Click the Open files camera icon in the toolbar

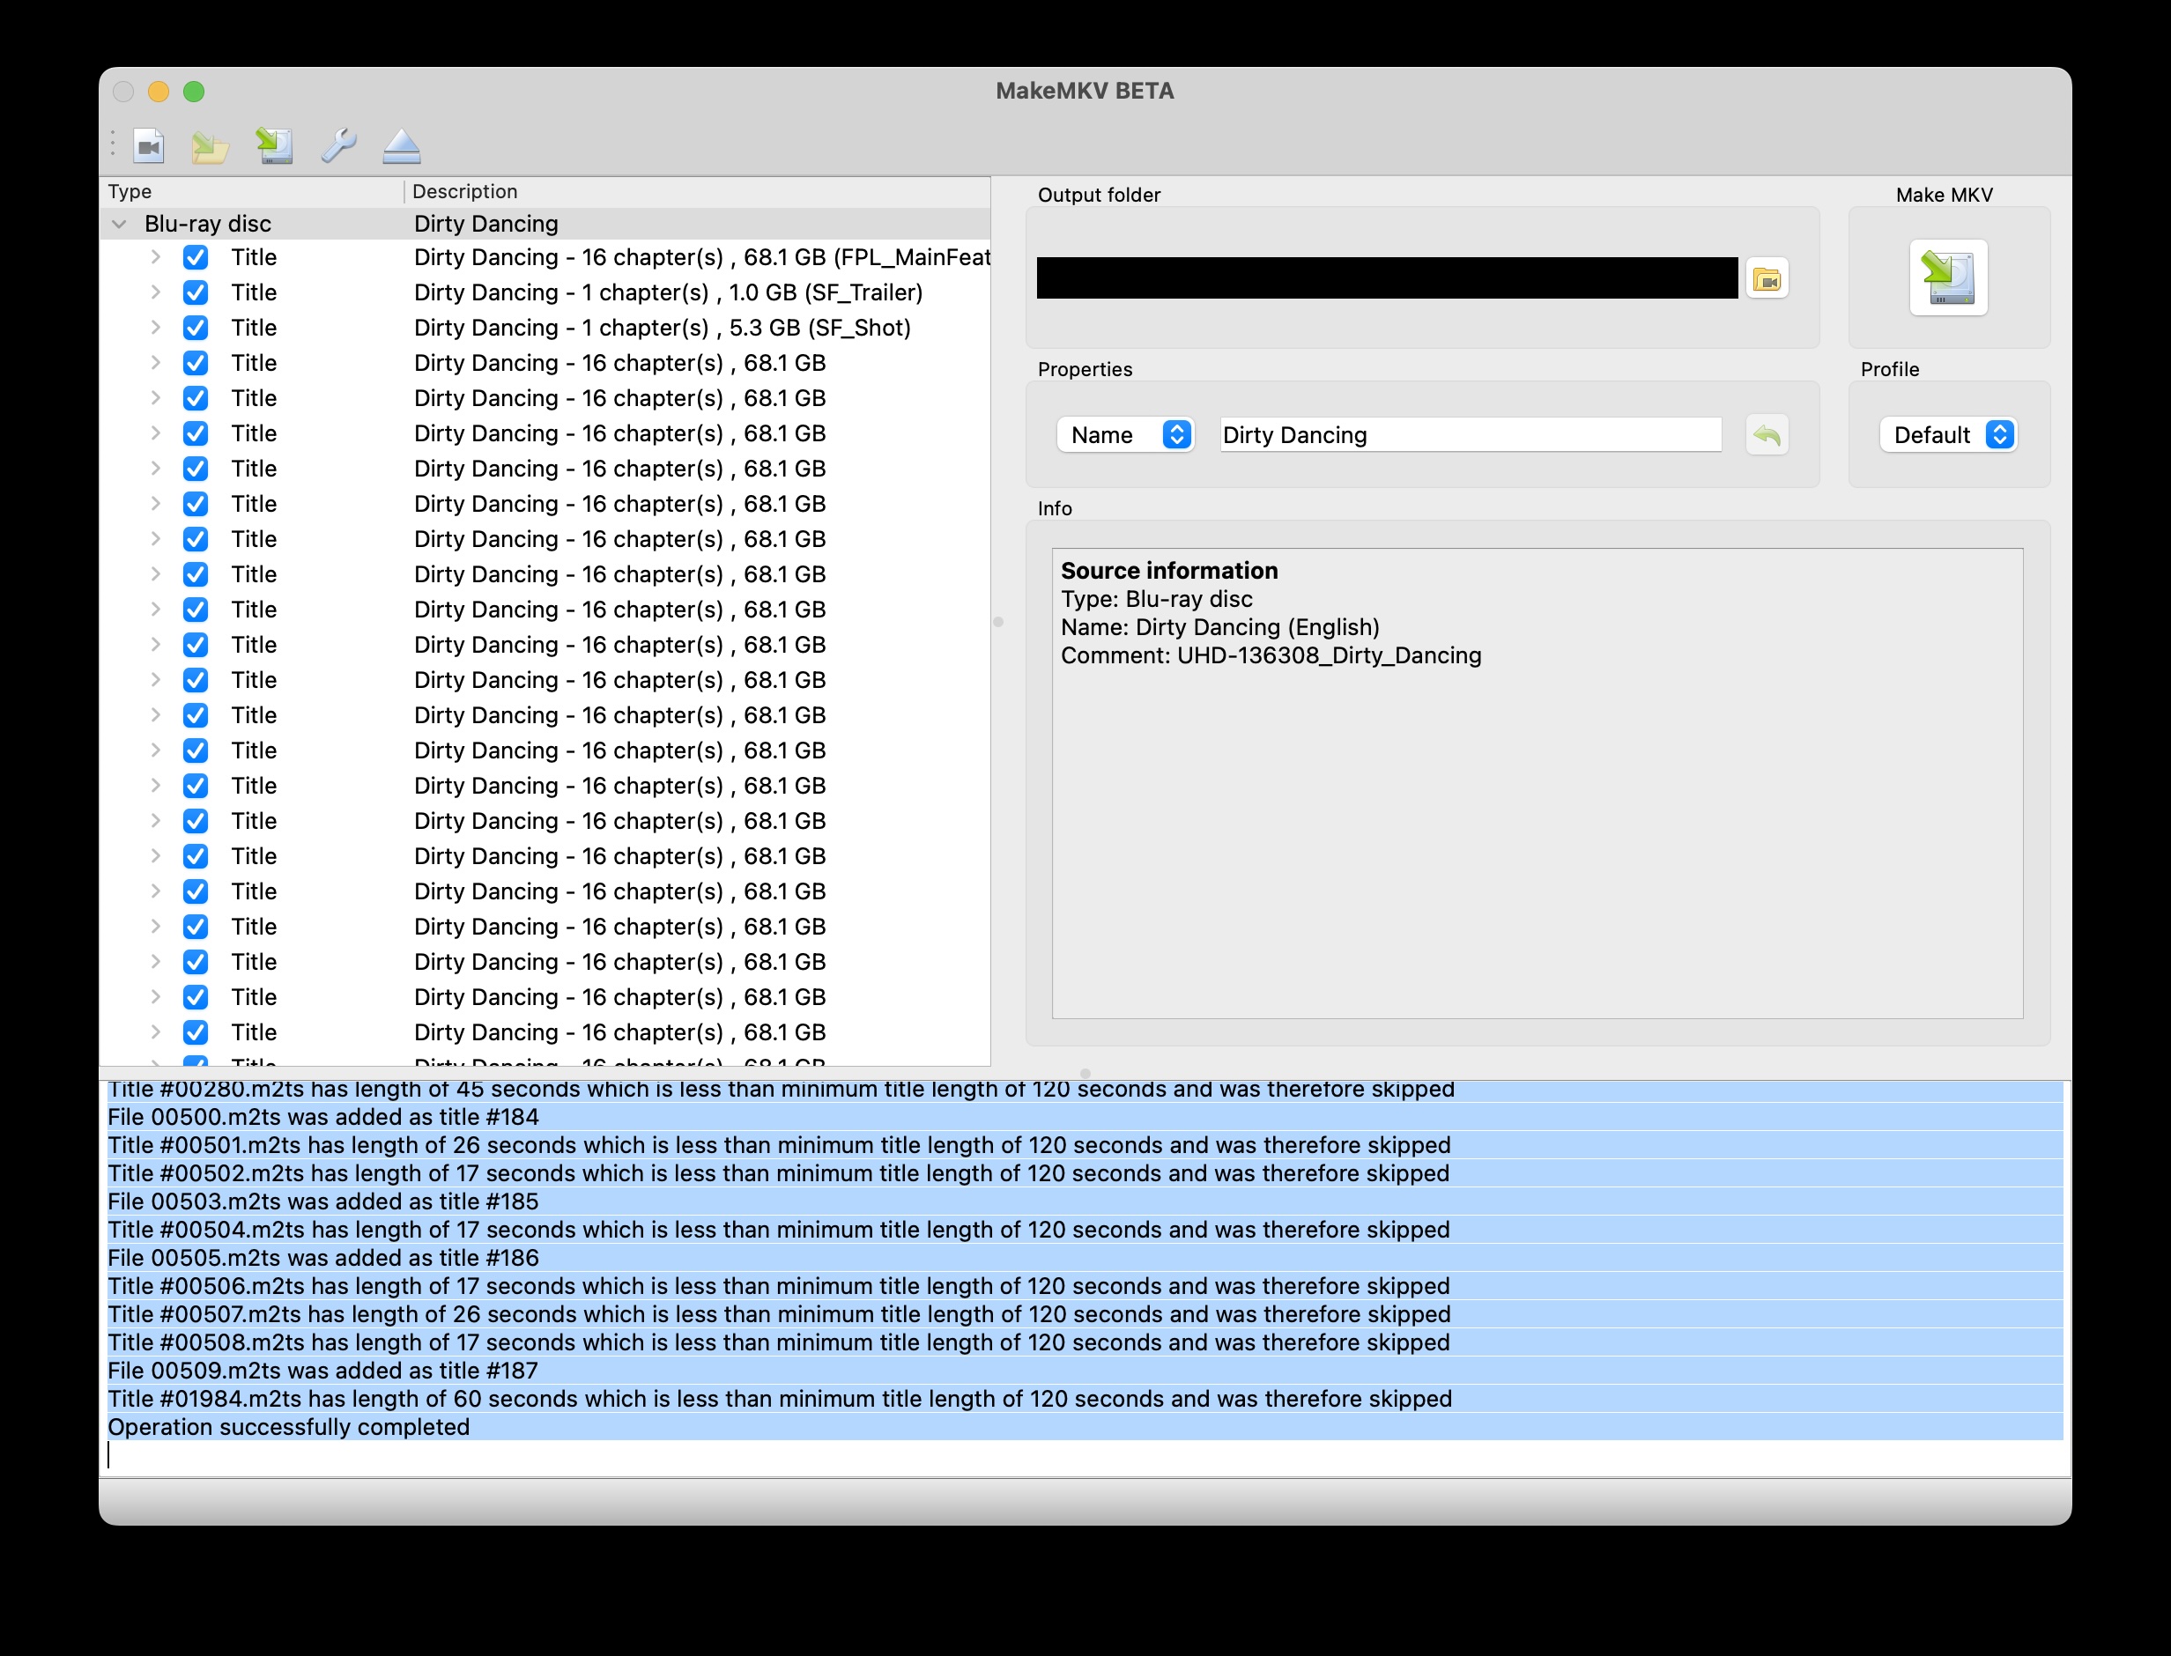coord(149,147)
